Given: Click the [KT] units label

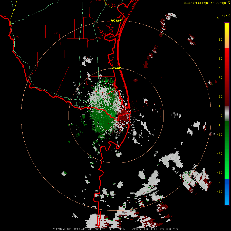Looking at the screenshot, I should click(x=219, y=18).
